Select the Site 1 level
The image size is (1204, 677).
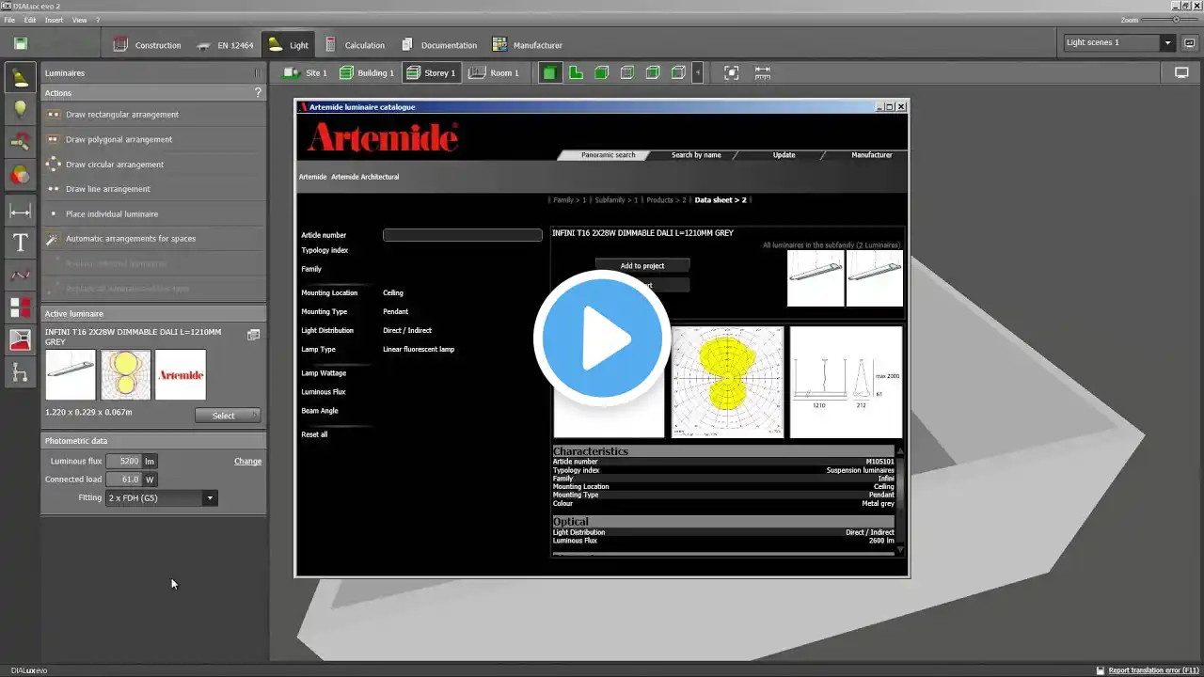(x=306, y=72)
